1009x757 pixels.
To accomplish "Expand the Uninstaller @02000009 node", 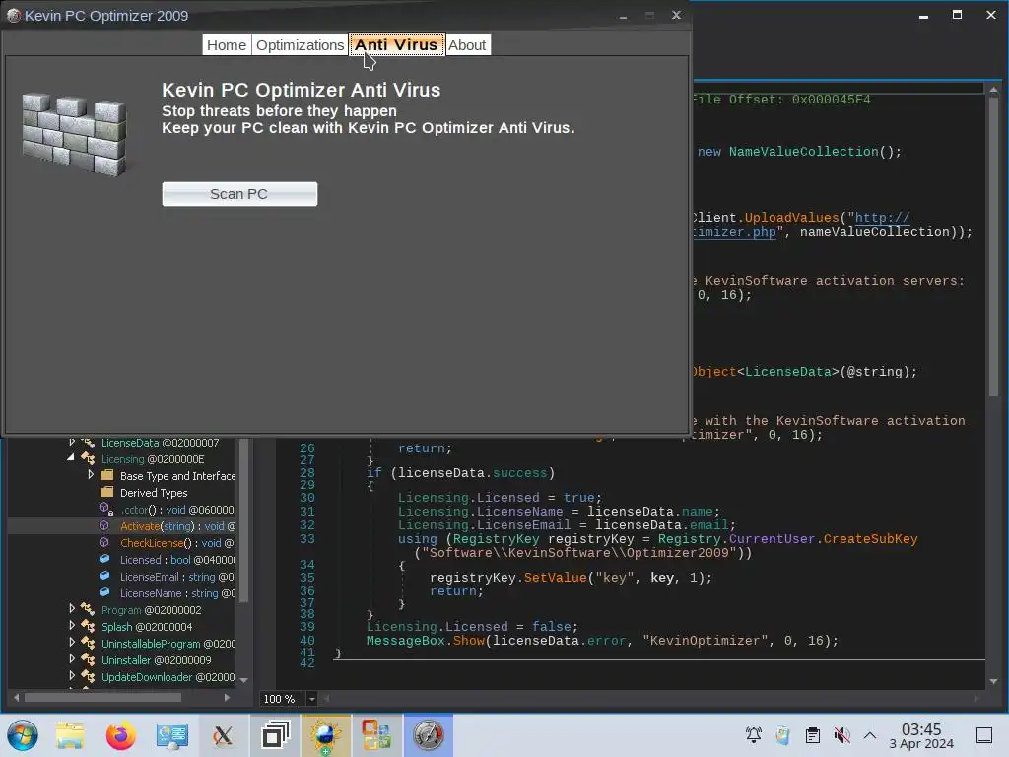I will pyautogui.click(x=72, y=659).
